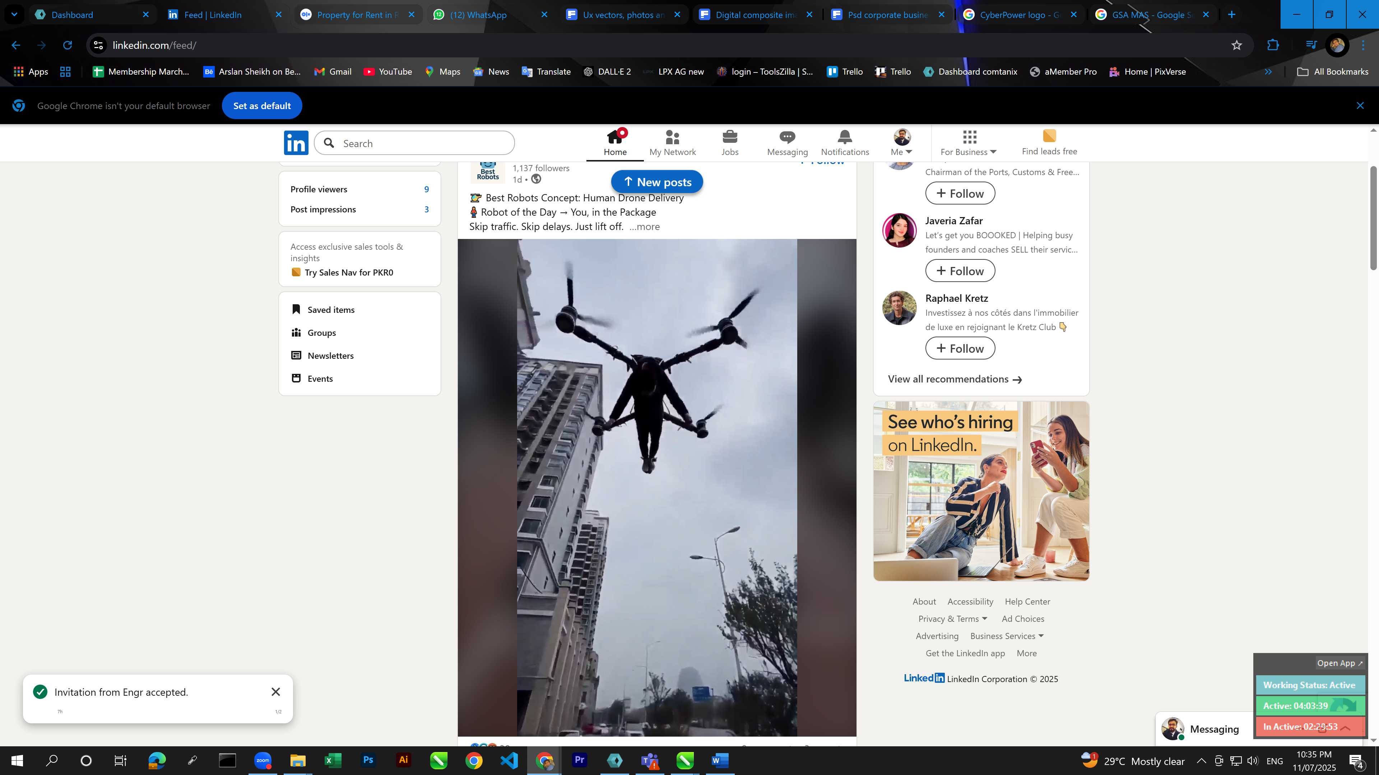Viewport: 1379px width, 775px height.
Task: Open See who's hiring ad
Action: 981,491
